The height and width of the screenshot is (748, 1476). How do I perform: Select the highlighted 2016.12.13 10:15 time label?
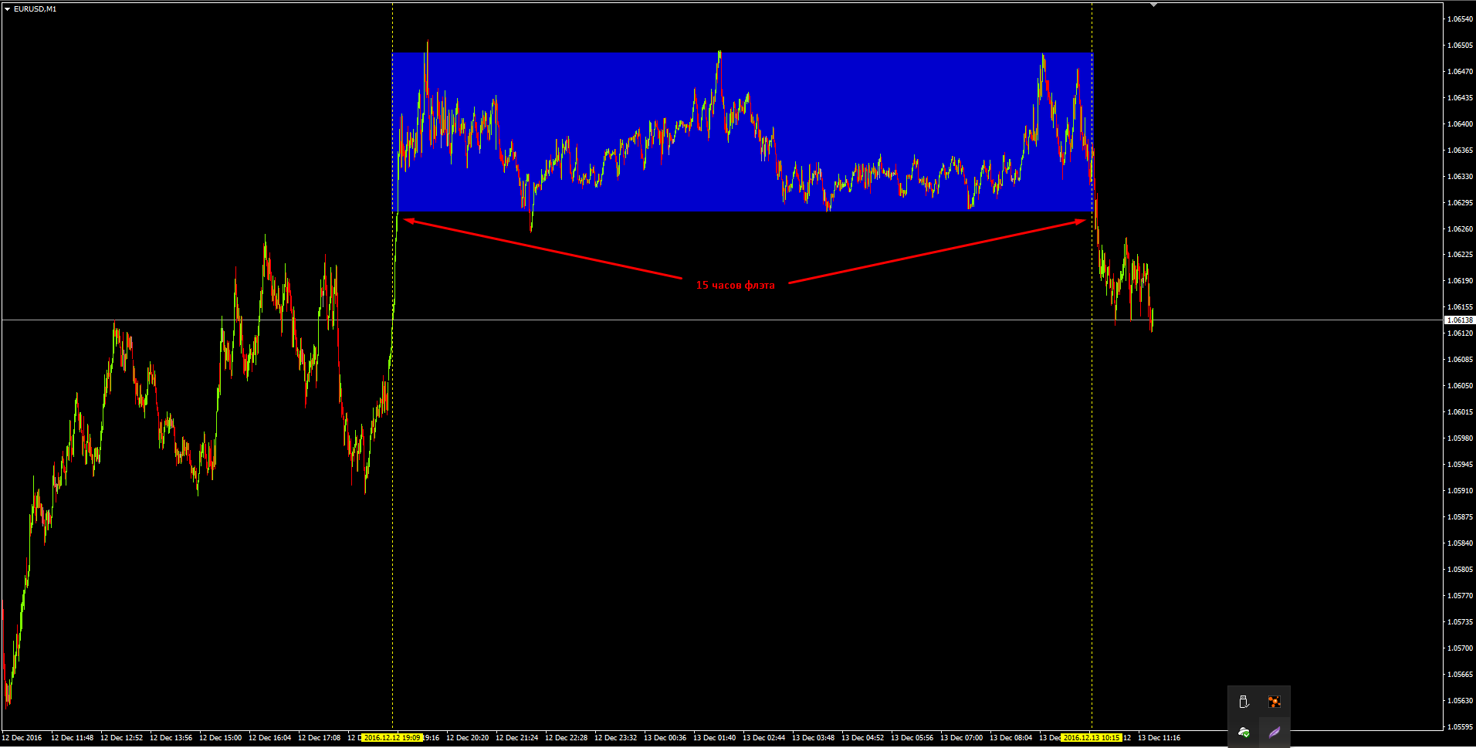click(1092, 738)
